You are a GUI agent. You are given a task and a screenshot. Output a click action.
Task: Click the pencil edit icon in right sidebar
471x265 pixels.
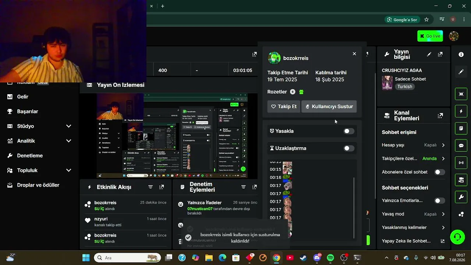(461, 72)
